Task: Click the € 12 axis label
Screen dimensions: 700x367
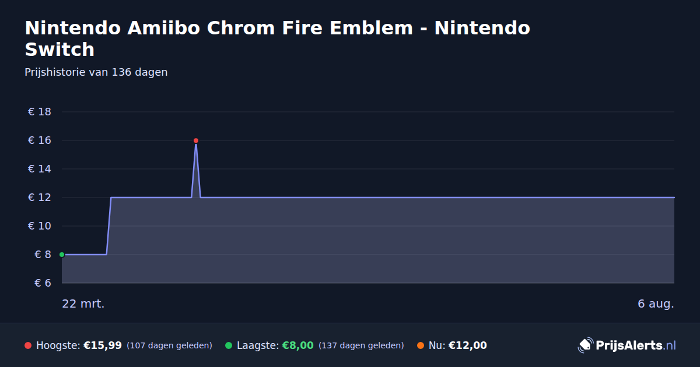Action: click(x=40, y=197)
